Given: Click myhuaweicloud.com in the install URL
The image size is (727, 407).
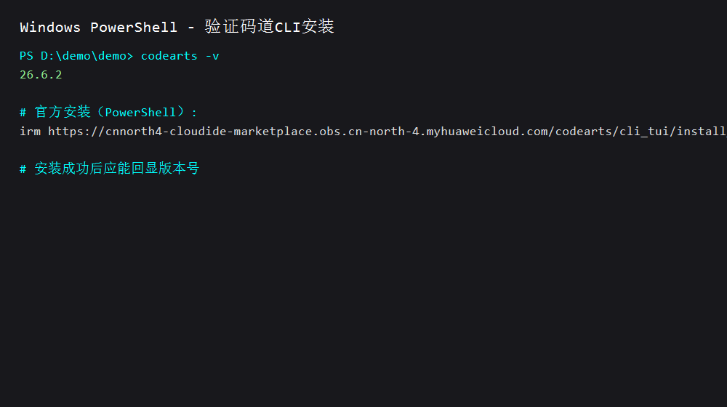Looking at the screenshot, I should click(x=487, y=132).
